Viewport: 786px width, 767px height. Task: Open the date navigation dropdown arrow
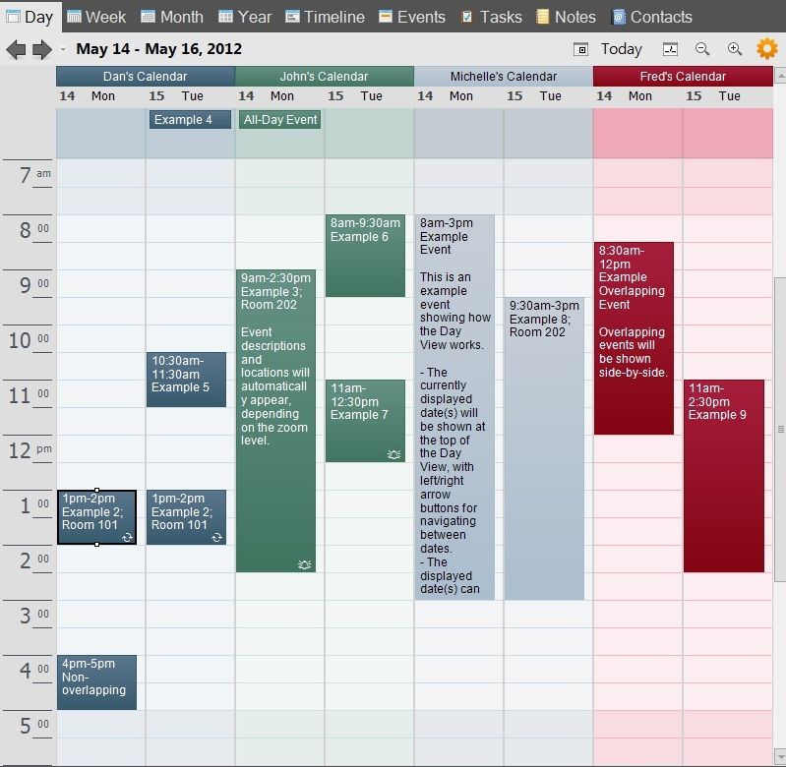63,50
